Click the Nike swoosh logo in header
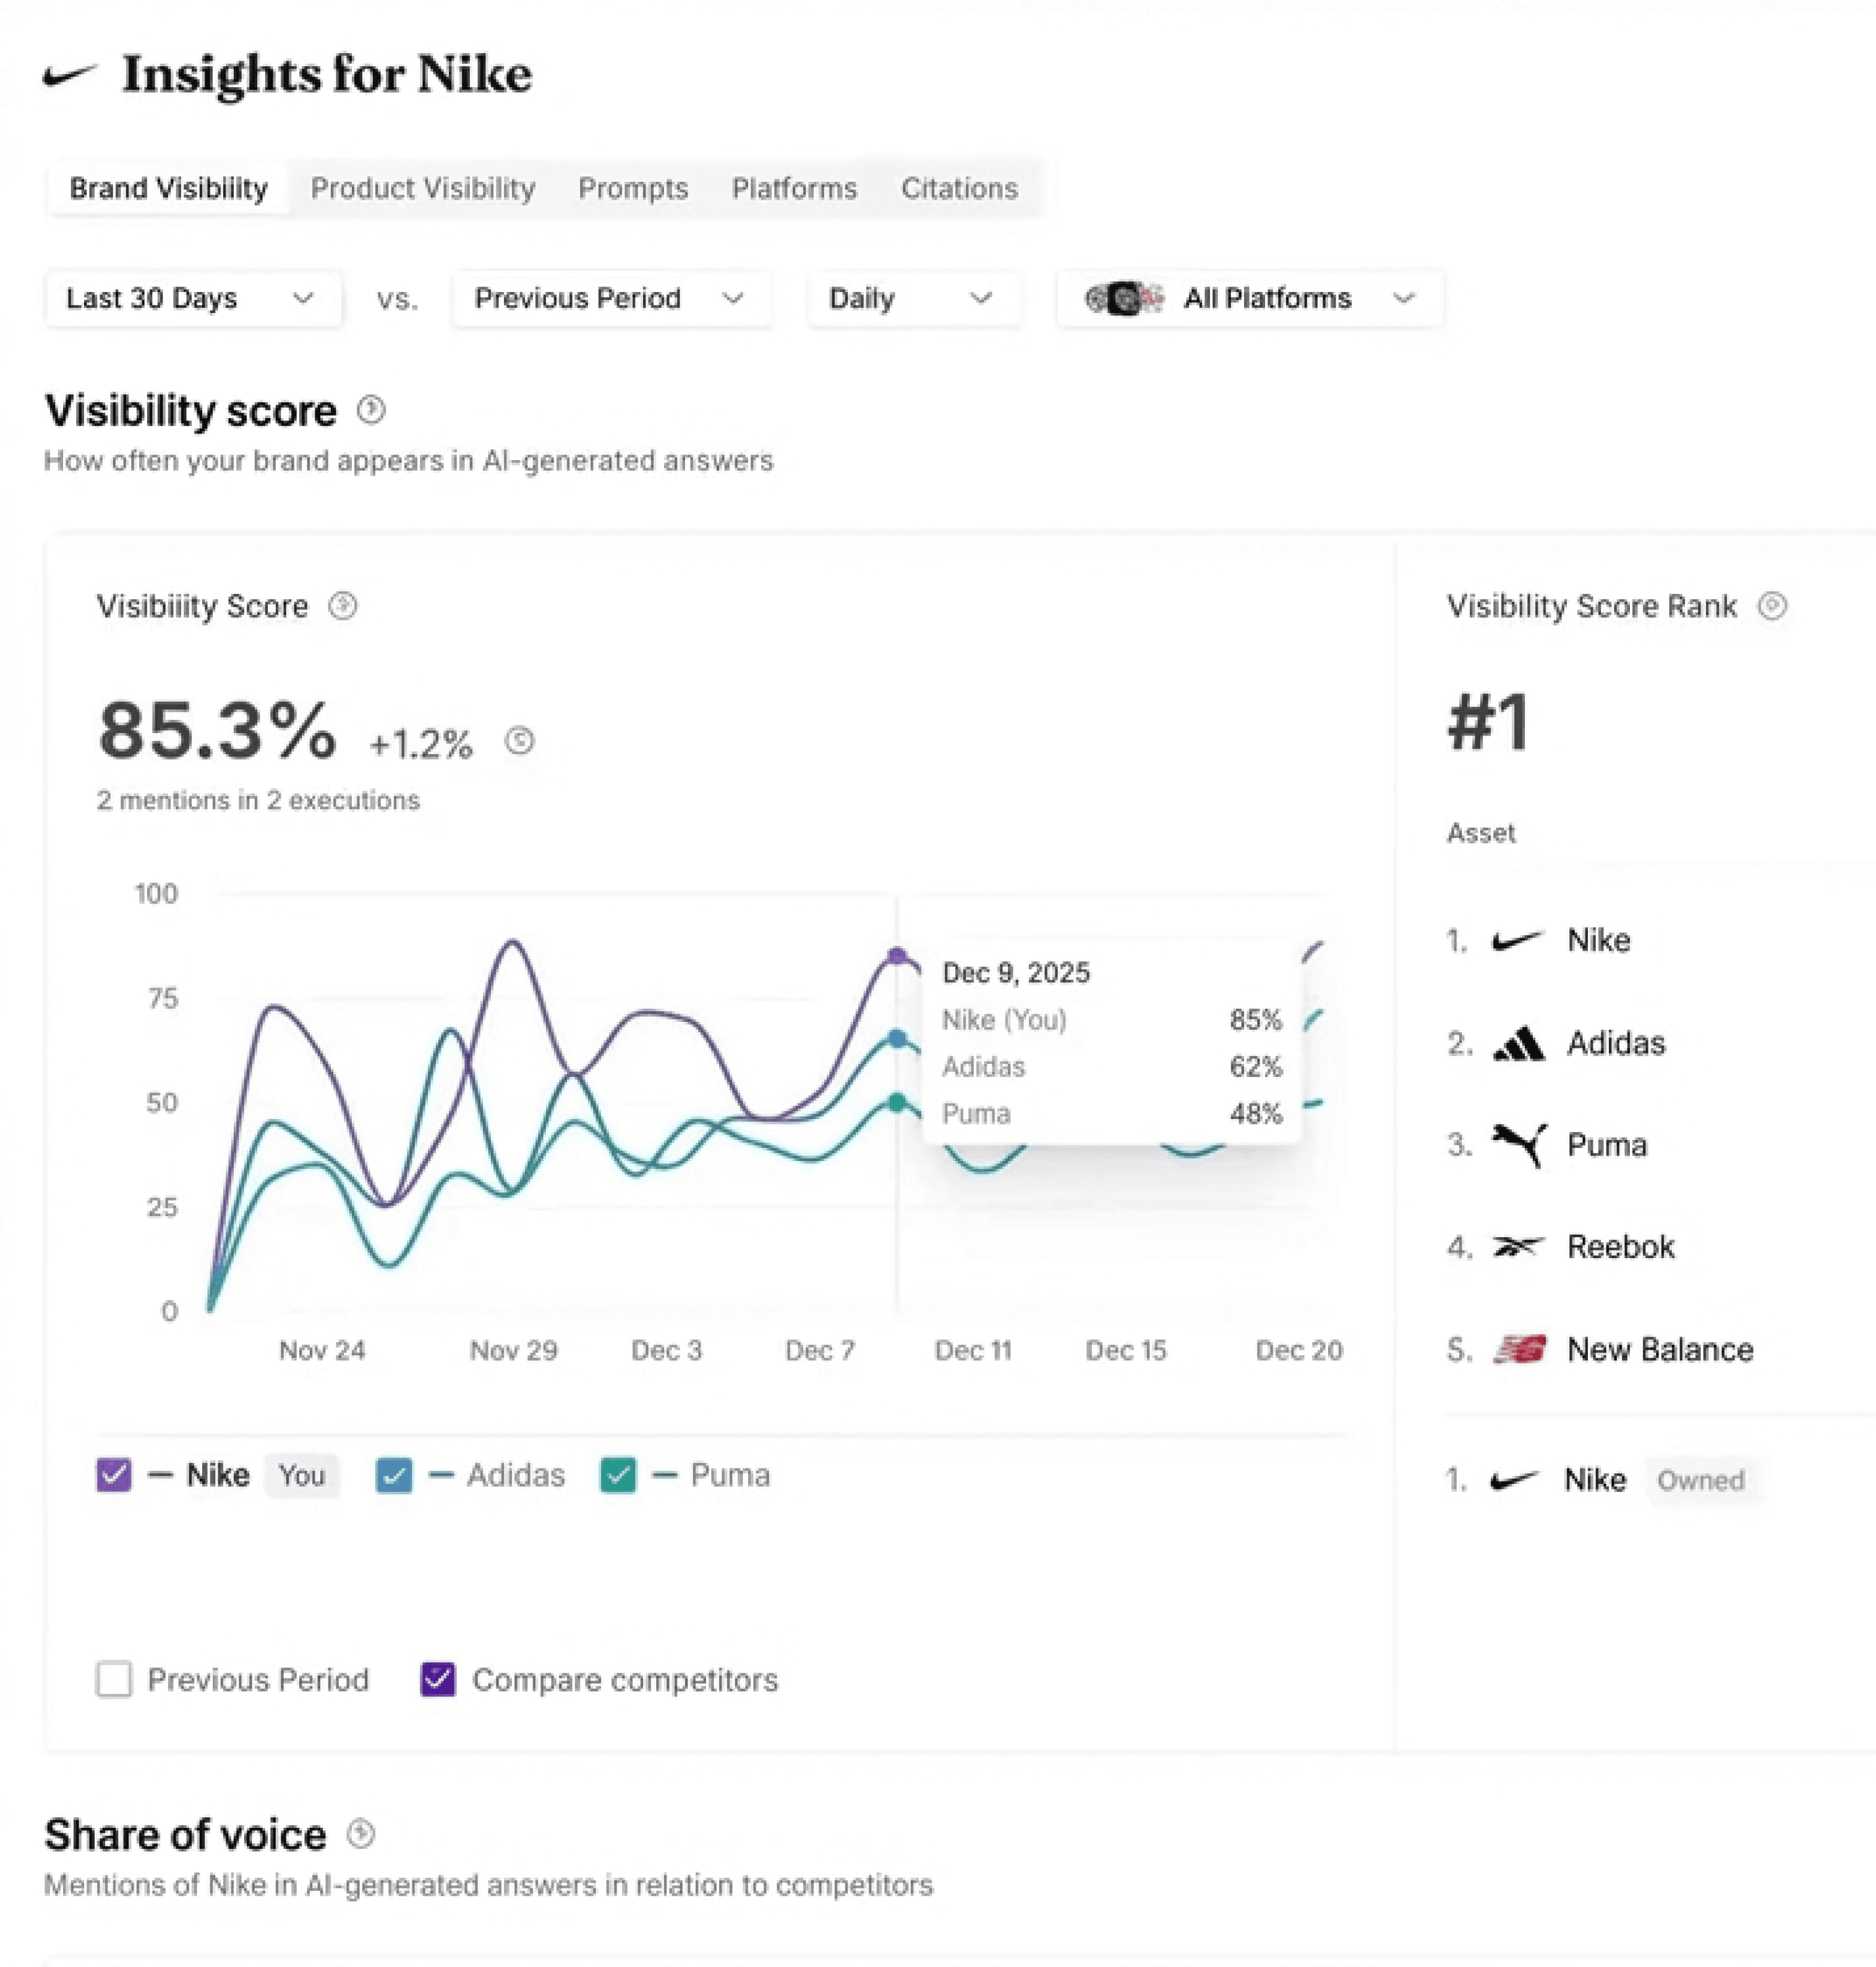The image size is (1876, 1967). point(70,75)
